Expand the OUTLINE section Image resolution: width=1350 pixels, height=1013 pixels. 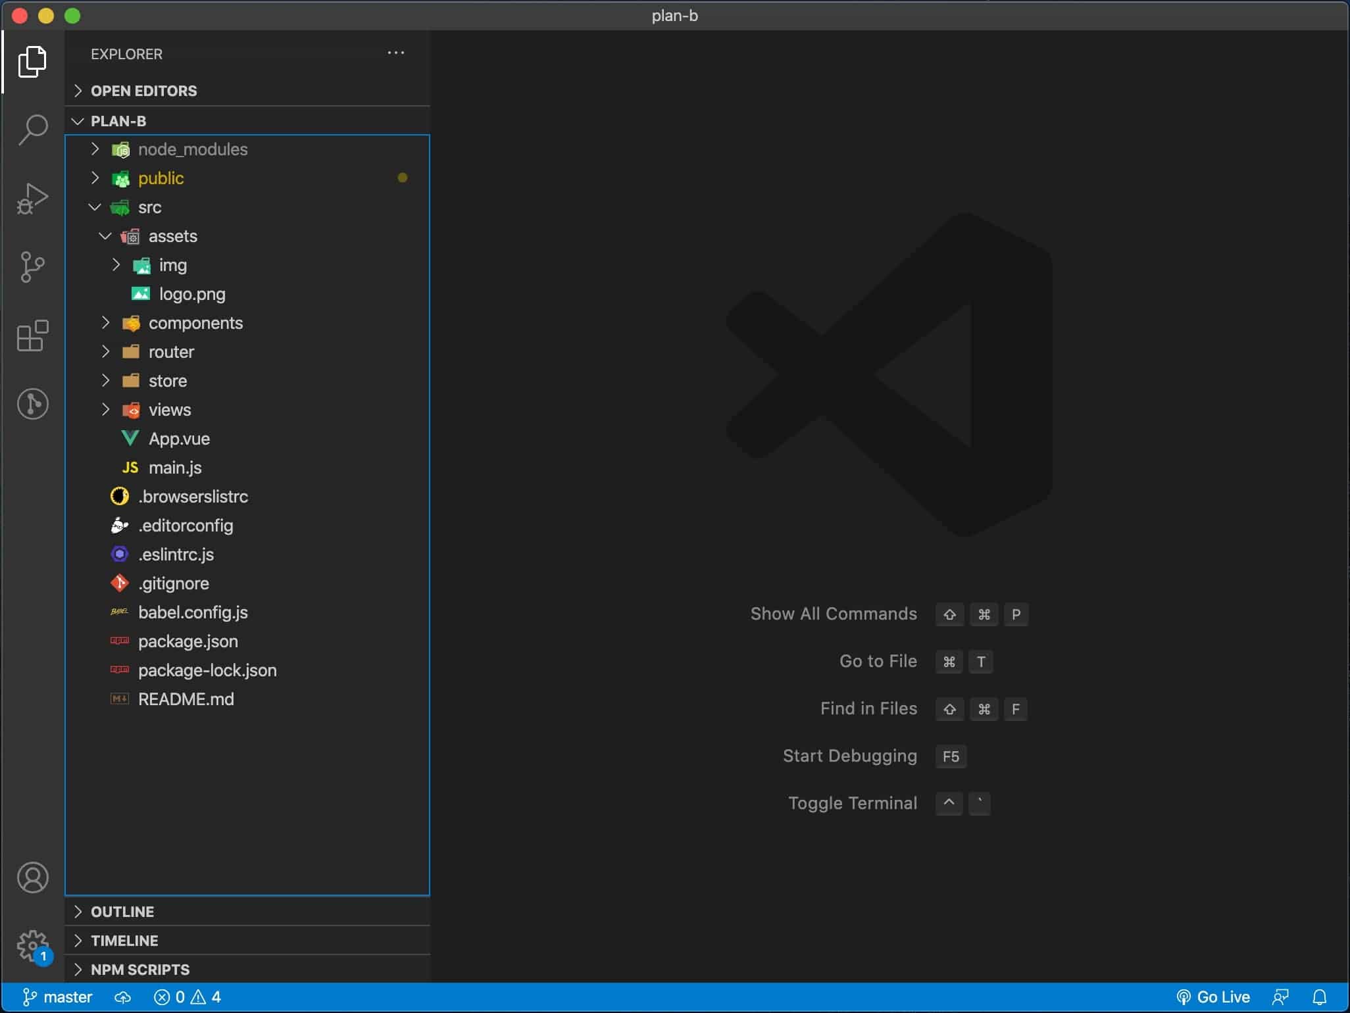click(x=122, y=912)
